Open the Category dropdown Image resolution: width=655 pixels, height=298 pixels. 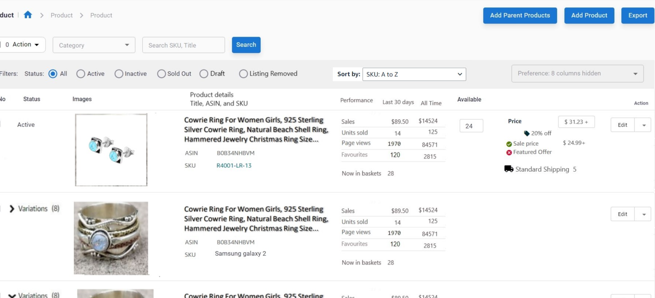[94, 45]
